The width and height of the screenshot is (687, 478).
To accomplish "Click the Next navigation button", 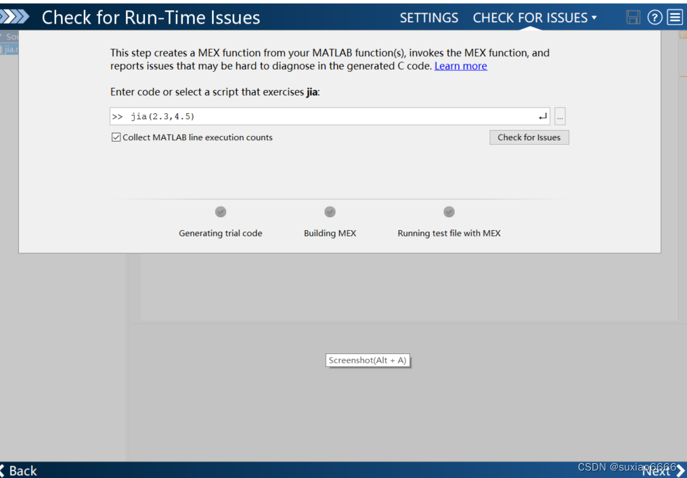I will coord(663,471).
